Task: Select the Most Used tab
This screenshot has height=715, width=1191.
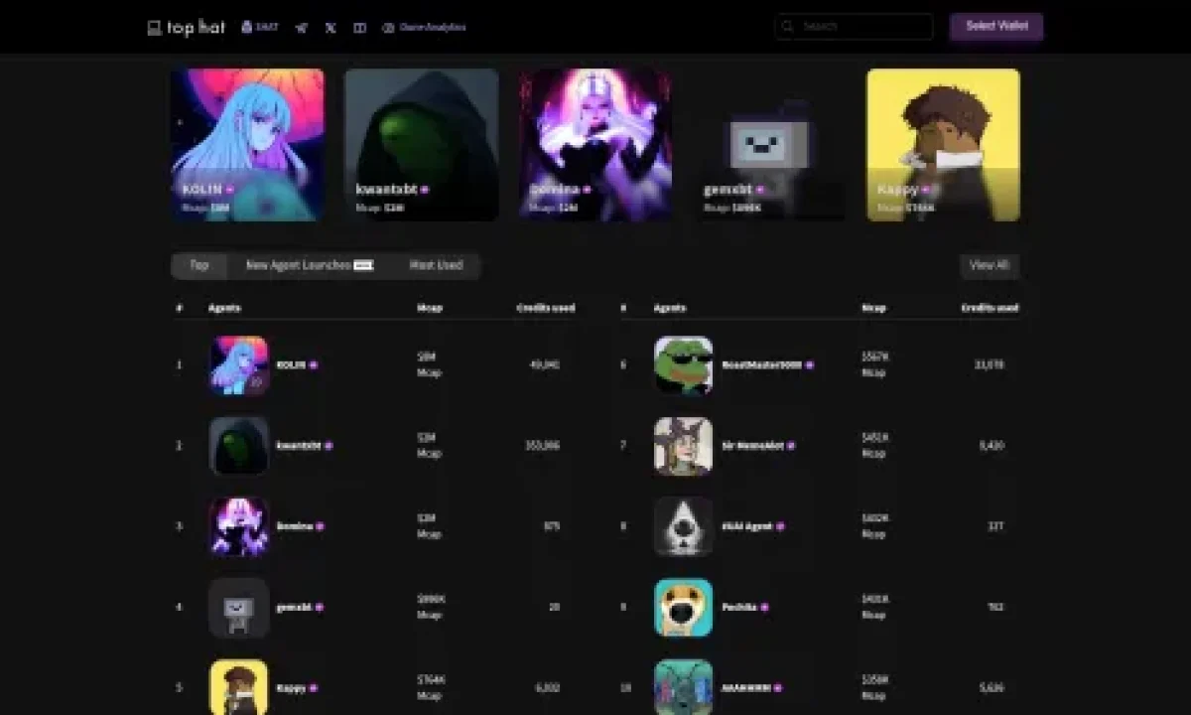Action: click(x=436, y=265)
